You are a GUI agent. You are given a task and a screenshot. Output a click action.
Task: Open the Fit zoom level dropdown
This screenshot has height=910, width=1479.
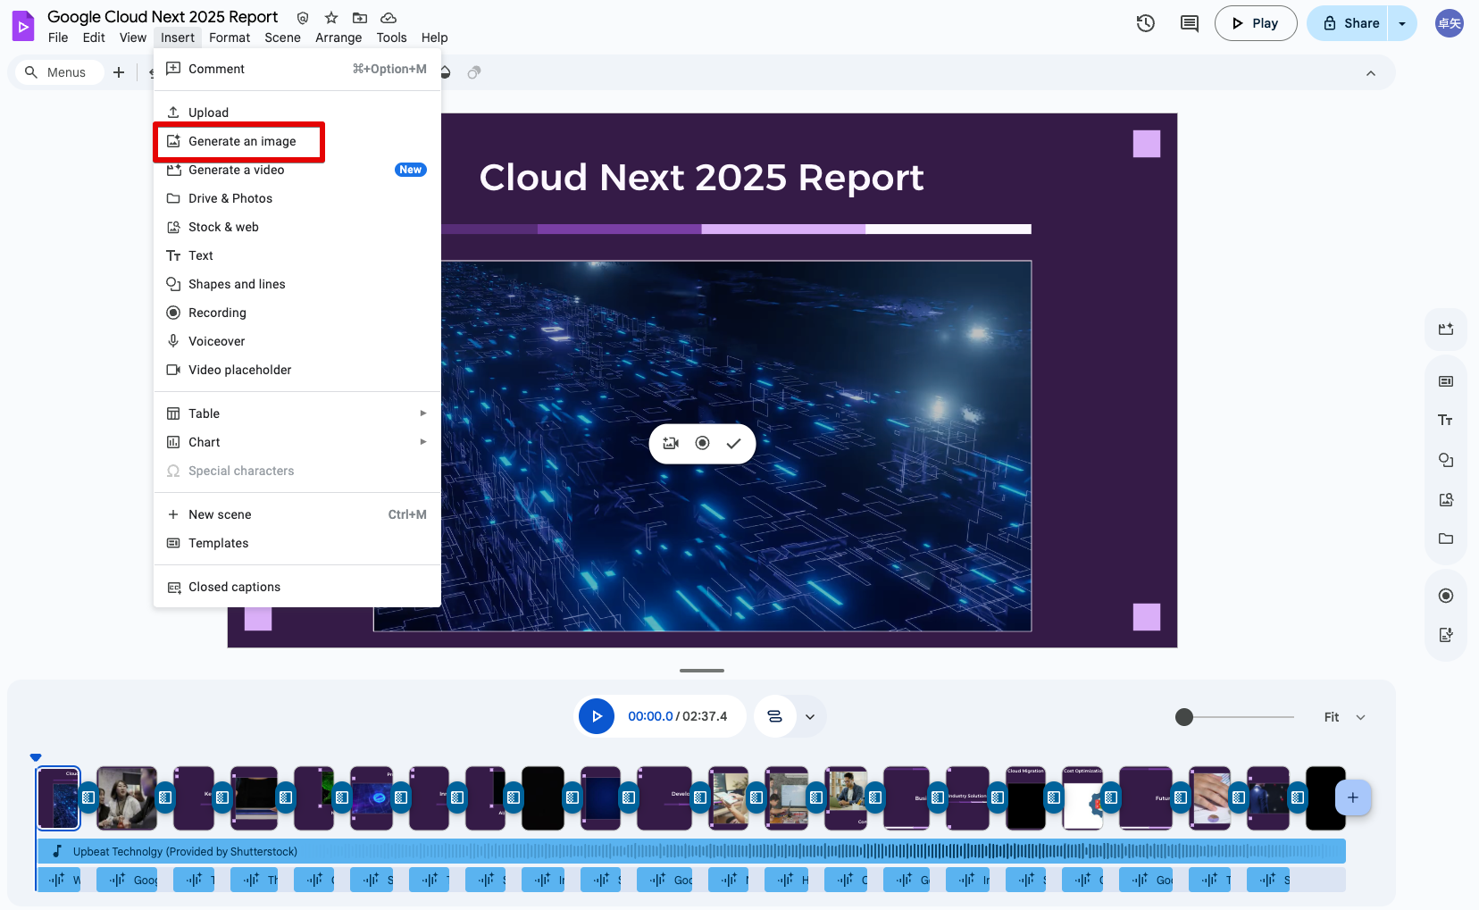tap(1344, 717)
